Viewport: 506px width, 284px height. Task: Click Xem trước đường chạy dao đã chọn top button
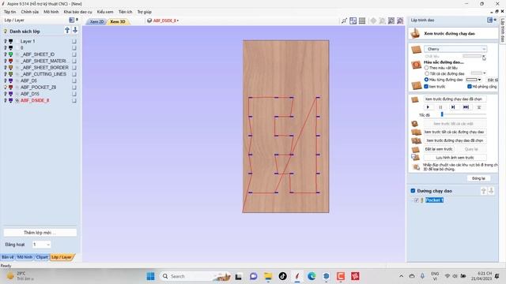[x=455, y=99]
